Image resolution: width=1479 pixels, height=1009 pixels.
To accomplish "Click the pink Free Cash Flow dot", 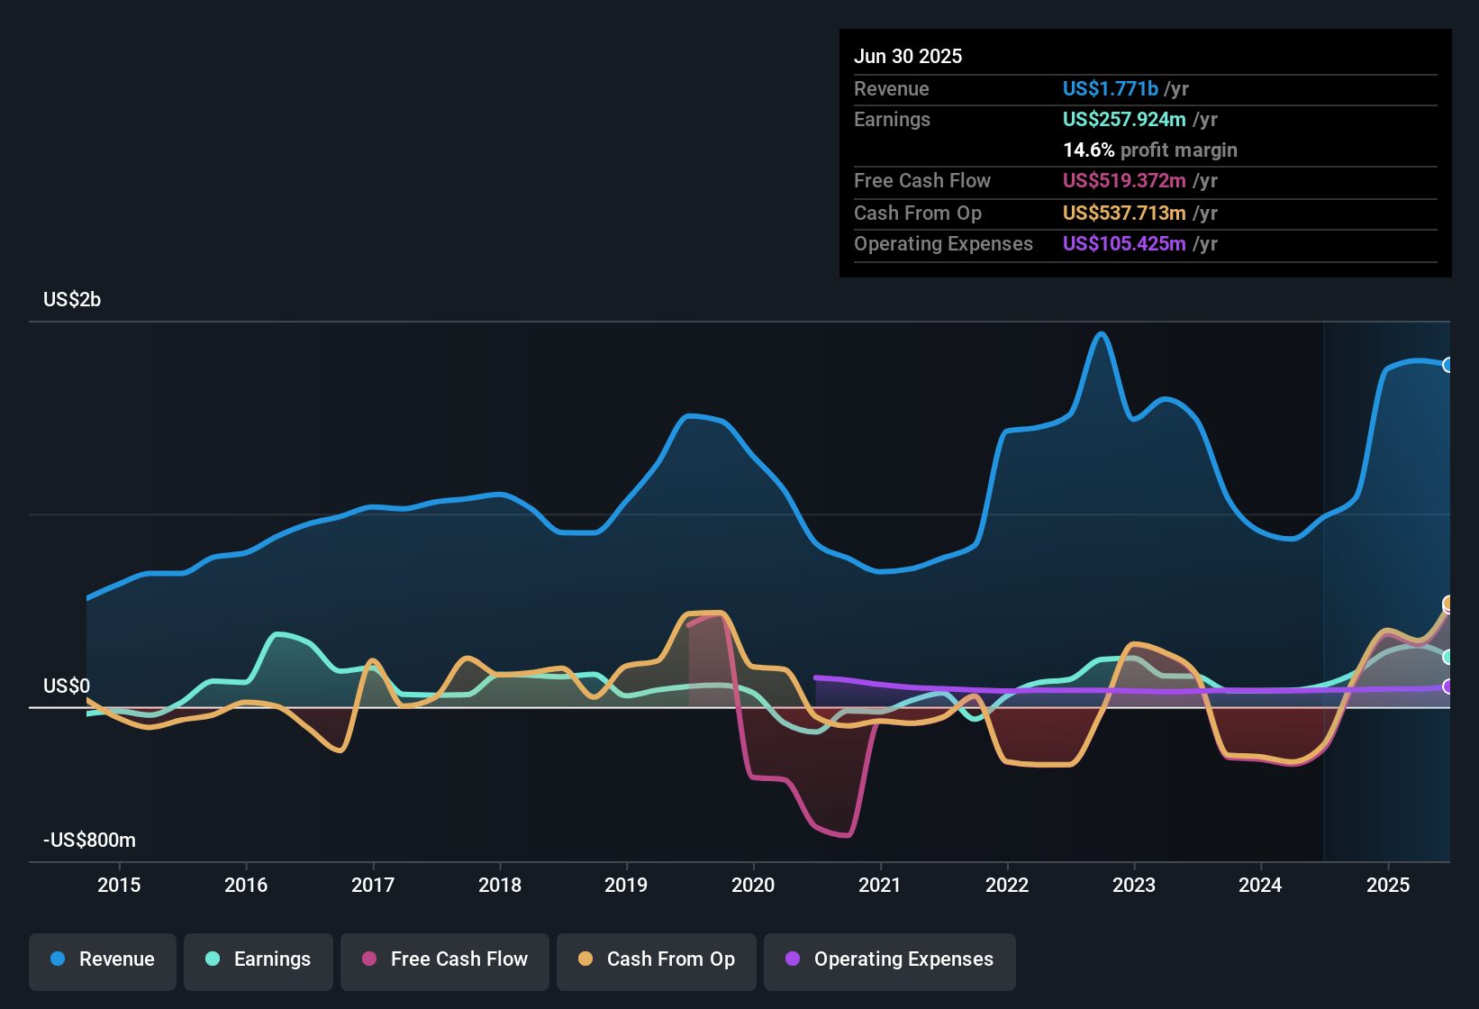I will coord(369,959).
